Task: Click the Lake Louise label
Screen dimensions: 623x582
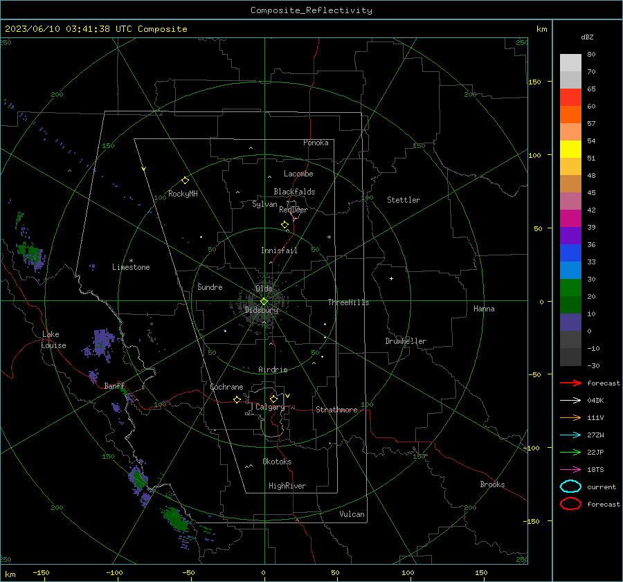Action: (53, 340)
